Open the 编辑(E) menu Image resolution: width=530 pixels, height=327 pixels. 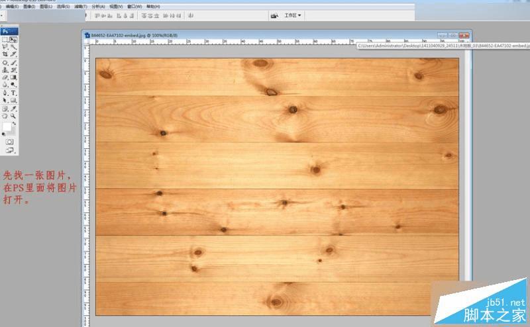(12, 7)
